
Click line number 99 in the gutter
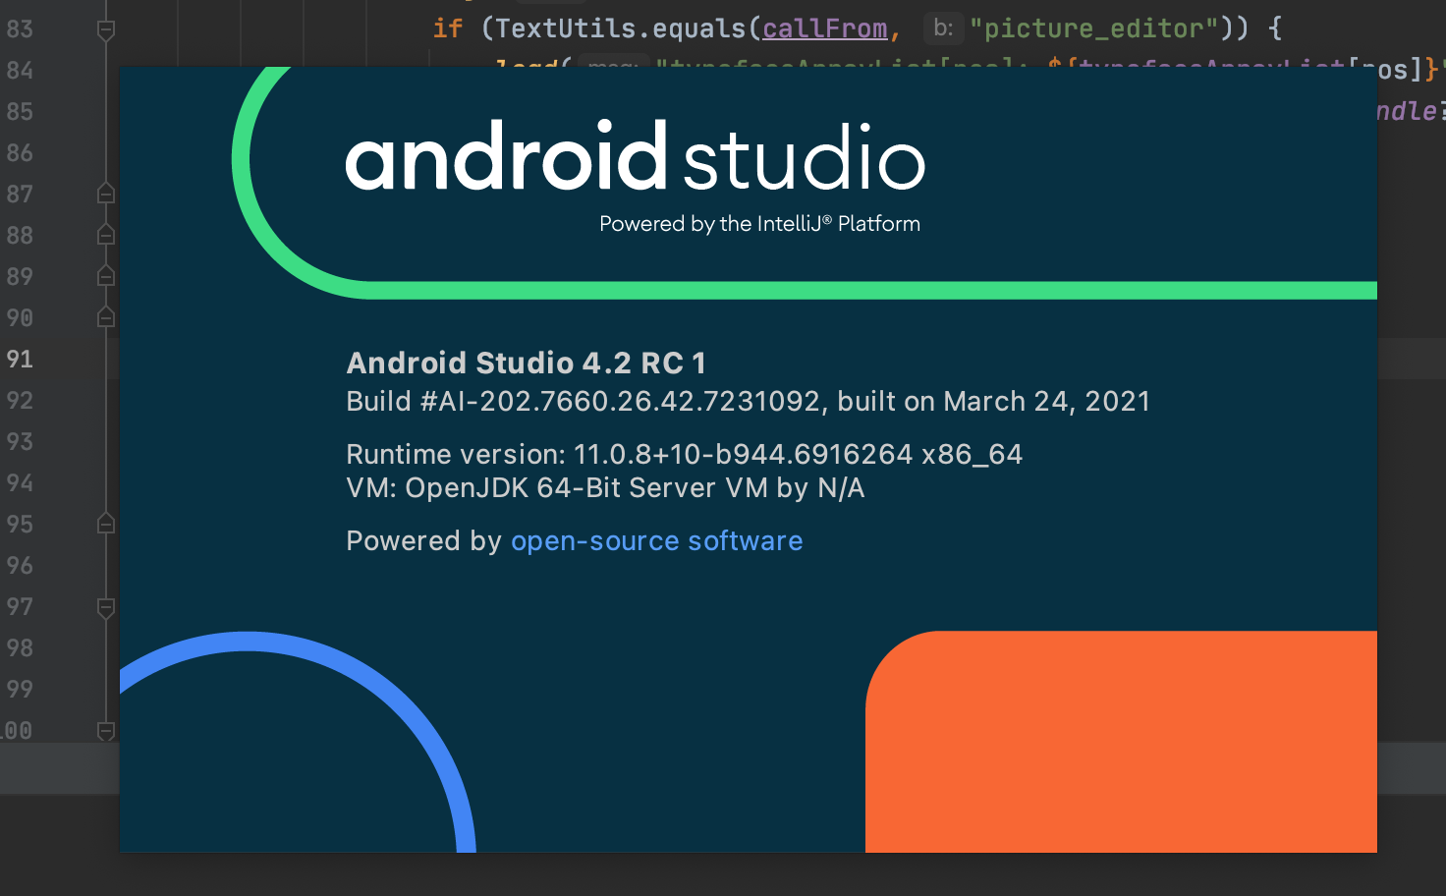pos(20,689)
